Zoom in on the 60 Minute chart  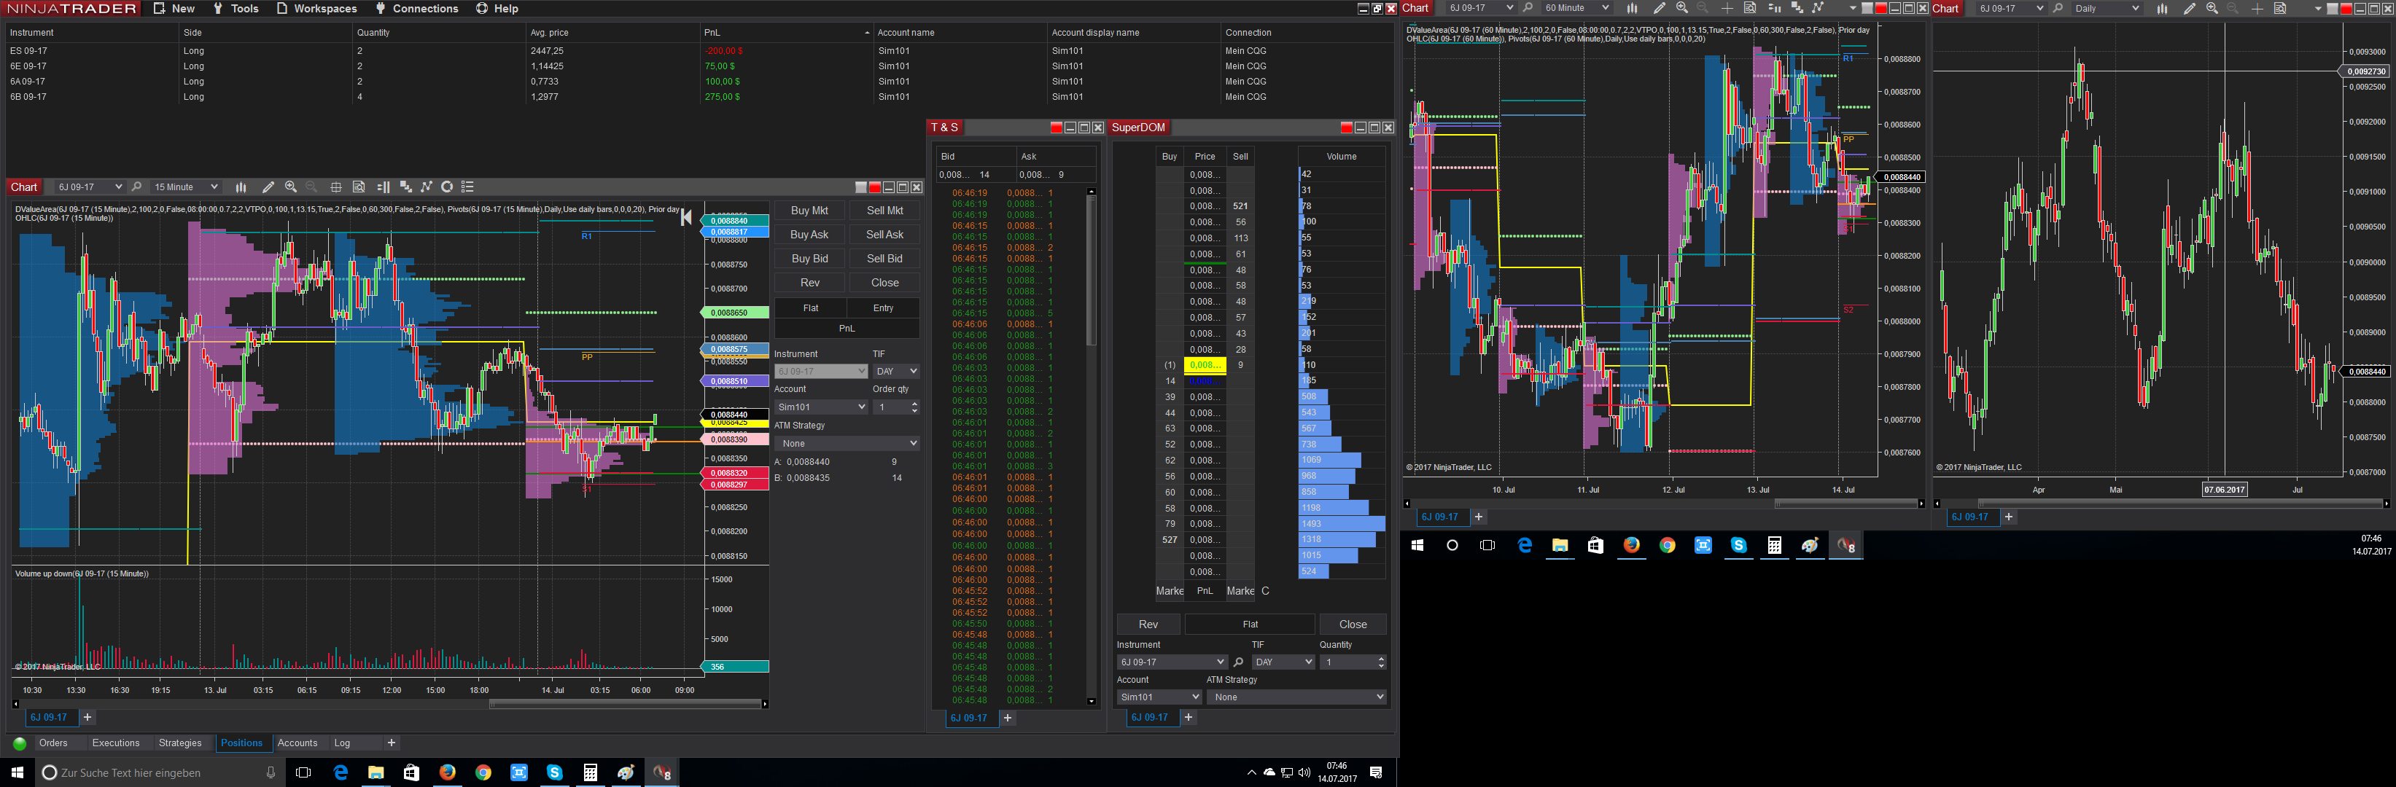click(1681, 8)
